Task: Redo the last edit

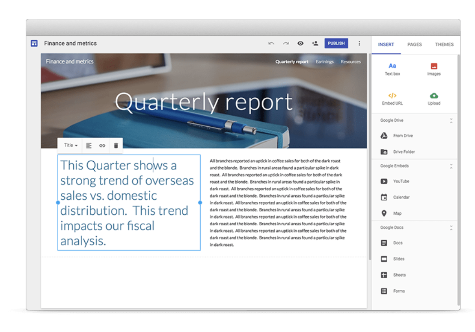Action: (286, 44)
